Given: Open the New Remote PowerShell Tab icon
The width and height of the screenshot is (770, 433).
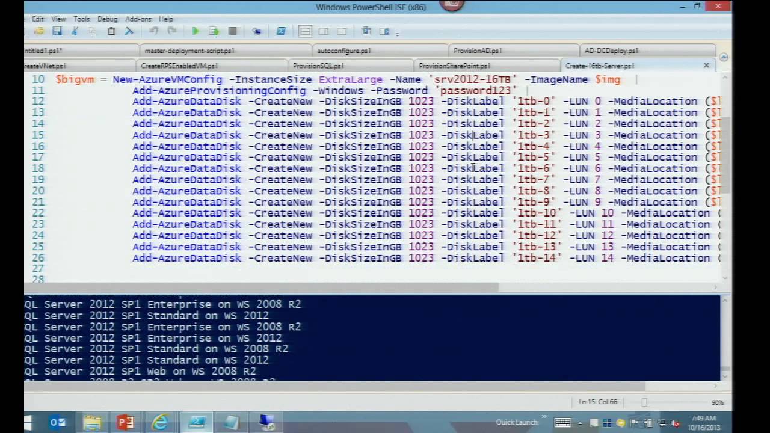Looking at the screenshot, I should click(257, 31).
